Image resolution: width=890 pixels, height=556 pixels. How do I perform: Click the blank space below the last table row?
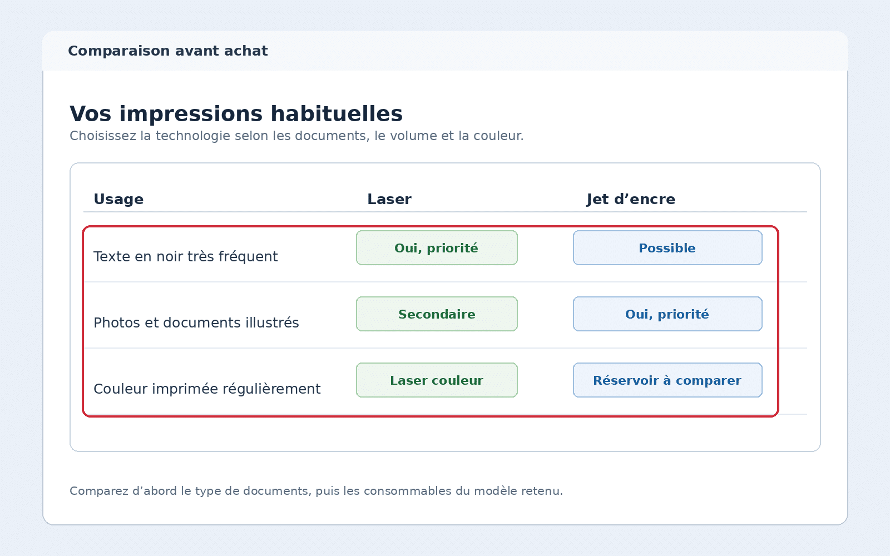click(x=445, y=434)
